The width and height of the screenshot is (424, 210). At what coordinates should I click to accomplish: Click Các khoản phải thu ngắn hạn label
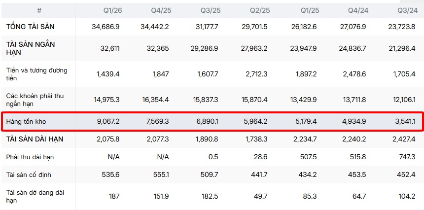coord(35,100)
